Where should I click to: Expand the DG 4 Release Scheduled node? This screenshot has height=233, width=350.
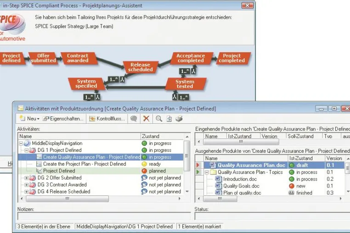[27, 192]
